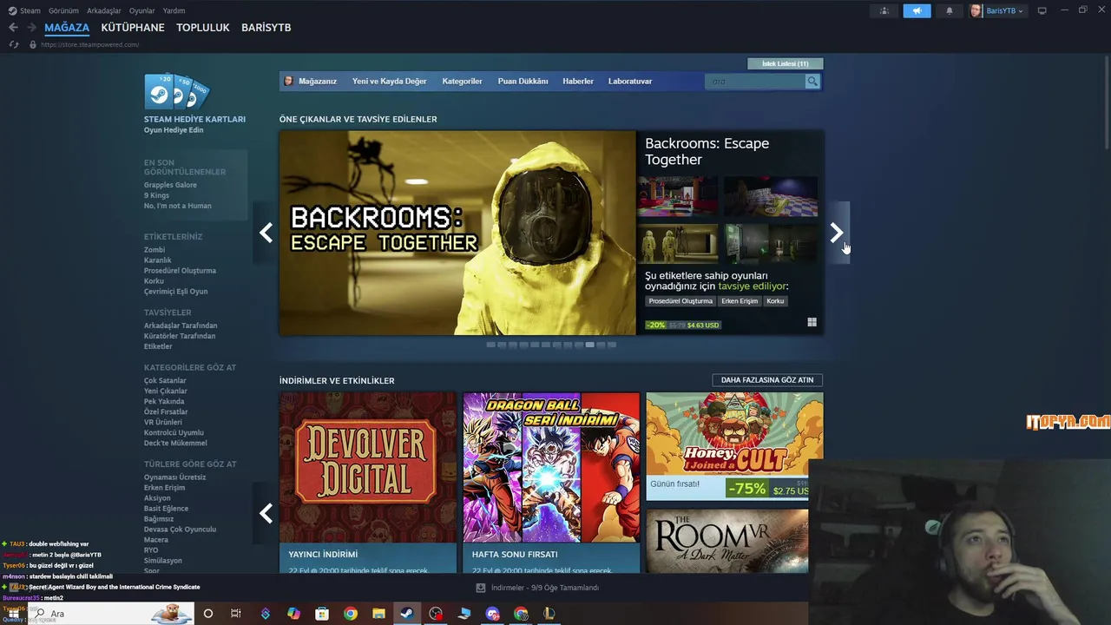Browse the Oynaması Ücretsiz genre

(x=174, y=477)
